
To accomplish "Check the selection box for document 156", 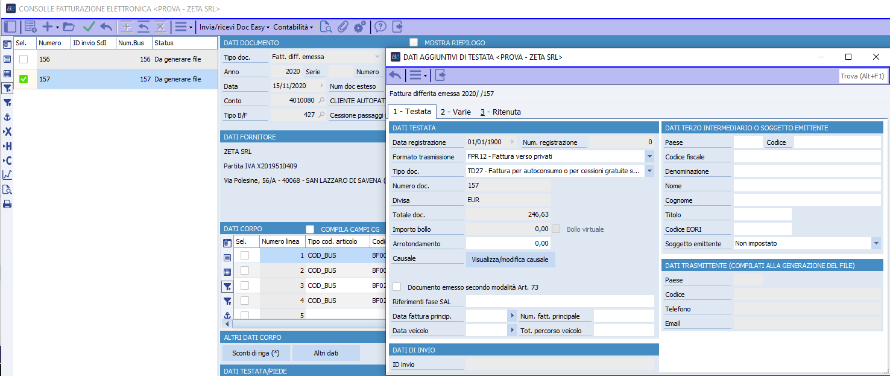I will [x=24, y=59].
